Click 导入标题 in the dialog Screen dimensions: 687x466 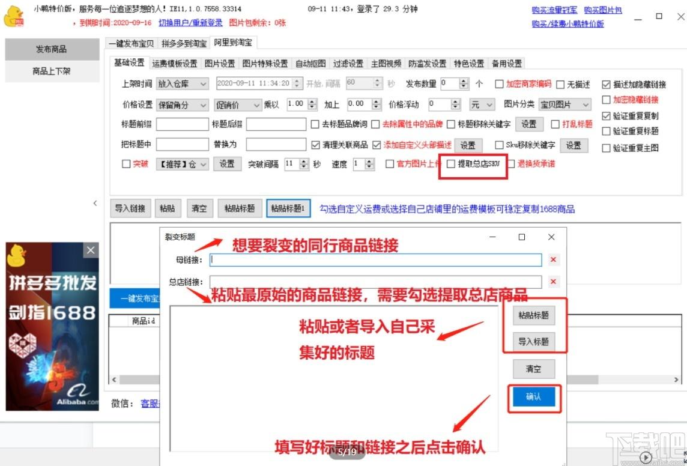tap(534, 342)
